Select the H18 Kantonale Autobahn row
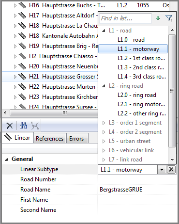Image resolution: width=179 pixels, height=224 pixels. pos(50,36)
